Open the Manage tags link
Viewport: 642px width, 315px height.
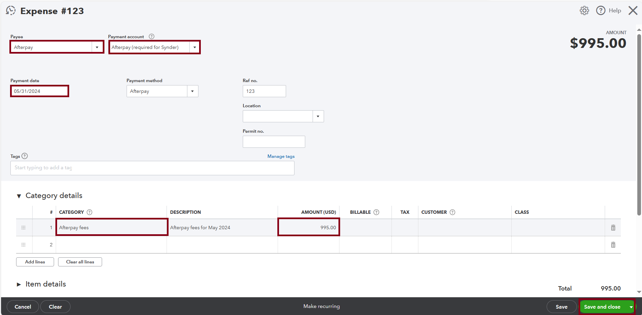[x=281, y=156]
